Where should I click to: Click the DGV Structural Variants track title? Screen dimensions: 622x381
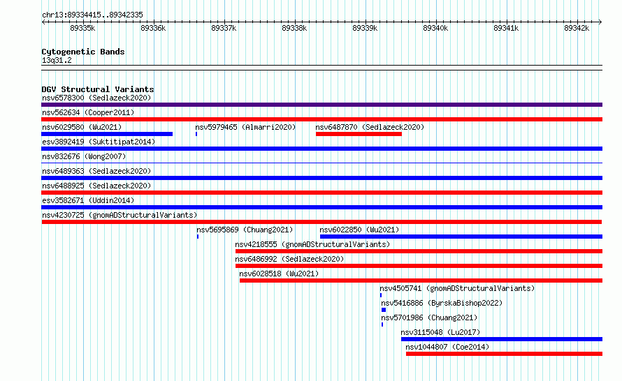[x=98, y=89]
